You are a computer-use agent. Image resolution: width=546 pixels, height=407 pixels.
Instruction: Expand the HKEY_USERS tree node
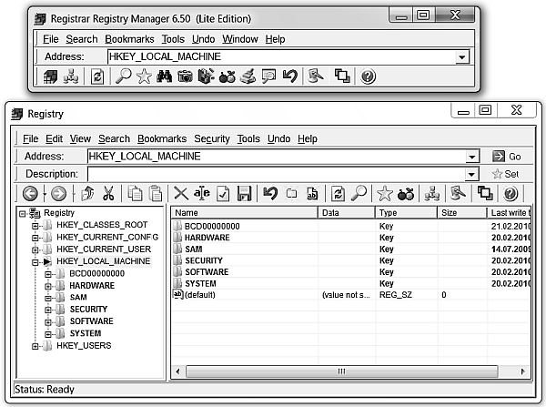(35, 346)
